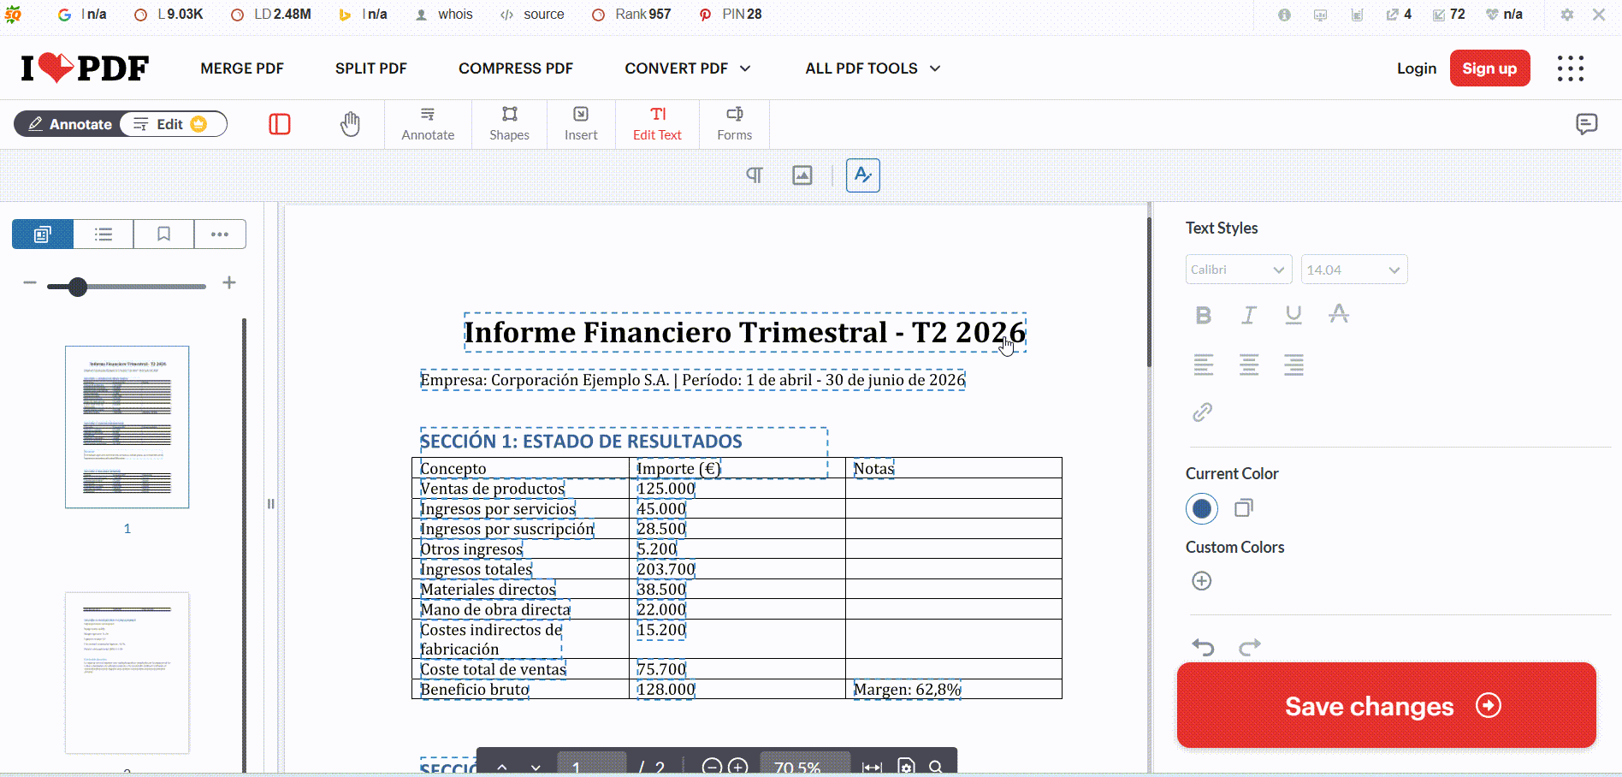Viewport: 1622px width, 777px height.
Task: Click the Save changes button
Action: [x=1387, y=705]
